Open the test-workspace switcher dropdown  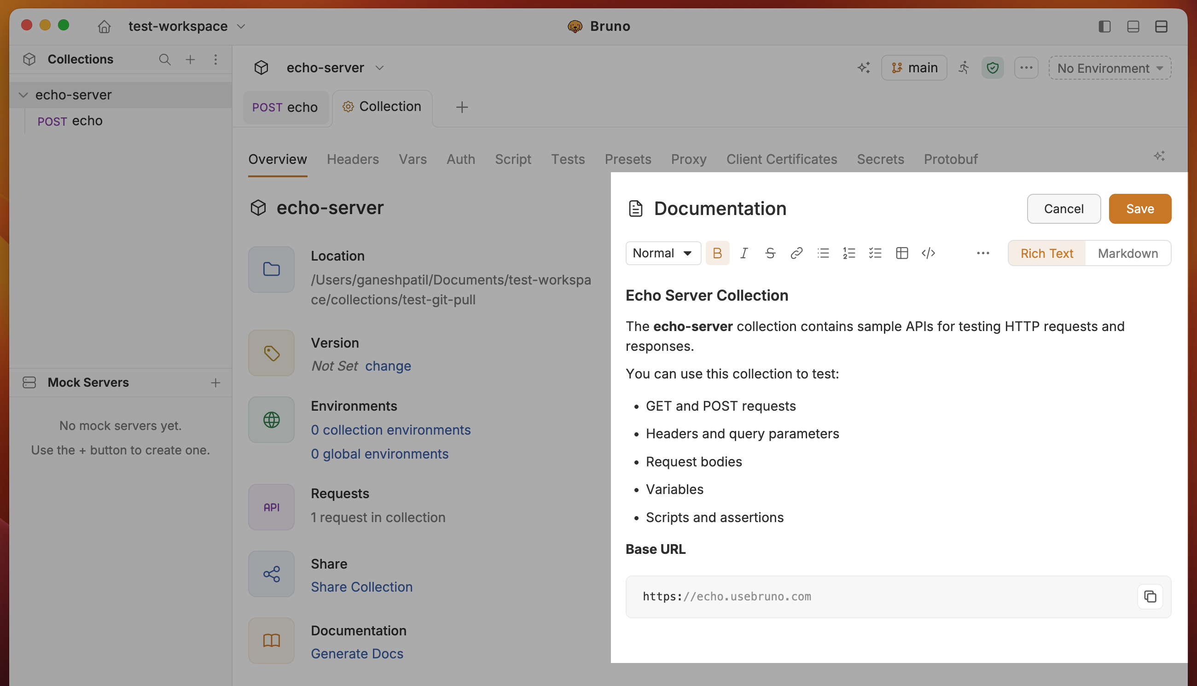click(x=187, y=26)
